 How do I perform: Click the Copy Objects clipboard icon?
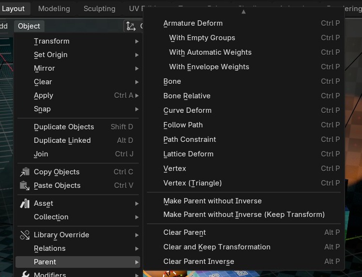[x=25, y=172]
